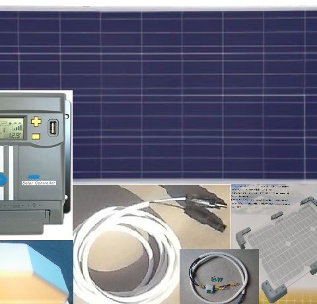Image resolution: width=317 pixels, height=304 pixels.
Task: Click the blue and orange box image
Action: [x=36, y=272]
